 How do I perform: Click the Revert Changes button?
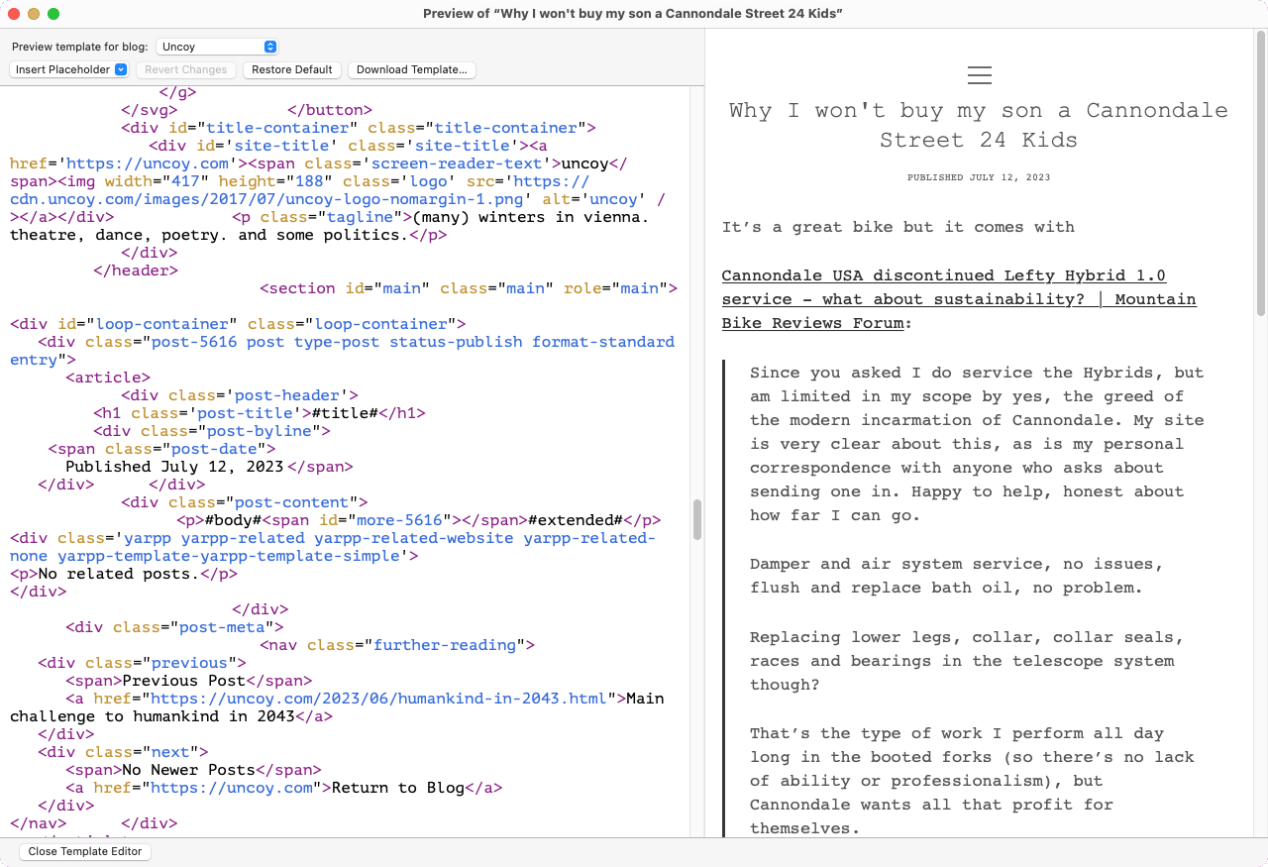coord(185,69)
